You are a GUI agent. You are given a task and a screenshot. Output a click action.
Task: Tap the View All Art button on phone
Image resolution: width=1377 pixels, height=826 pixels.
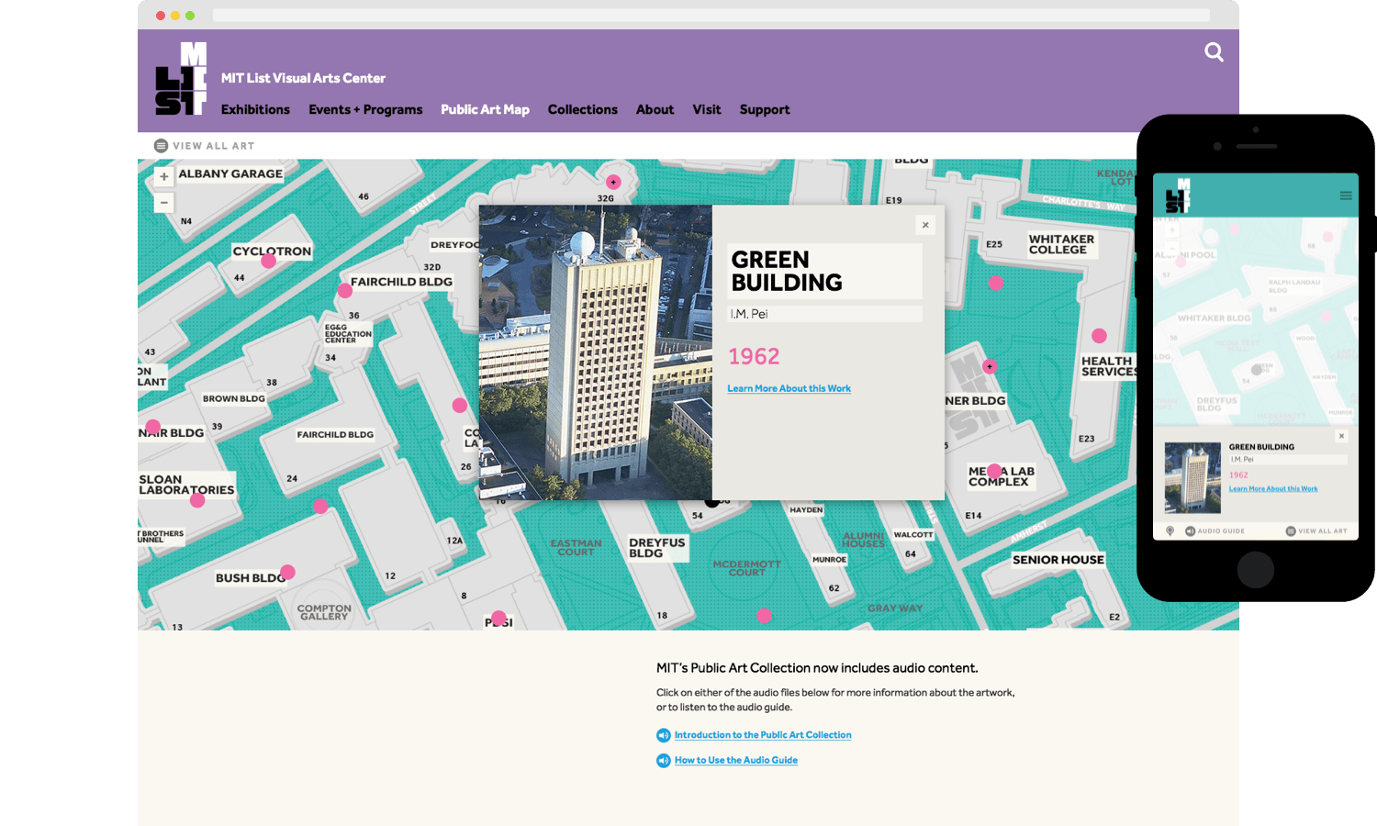pos(1316,531)
